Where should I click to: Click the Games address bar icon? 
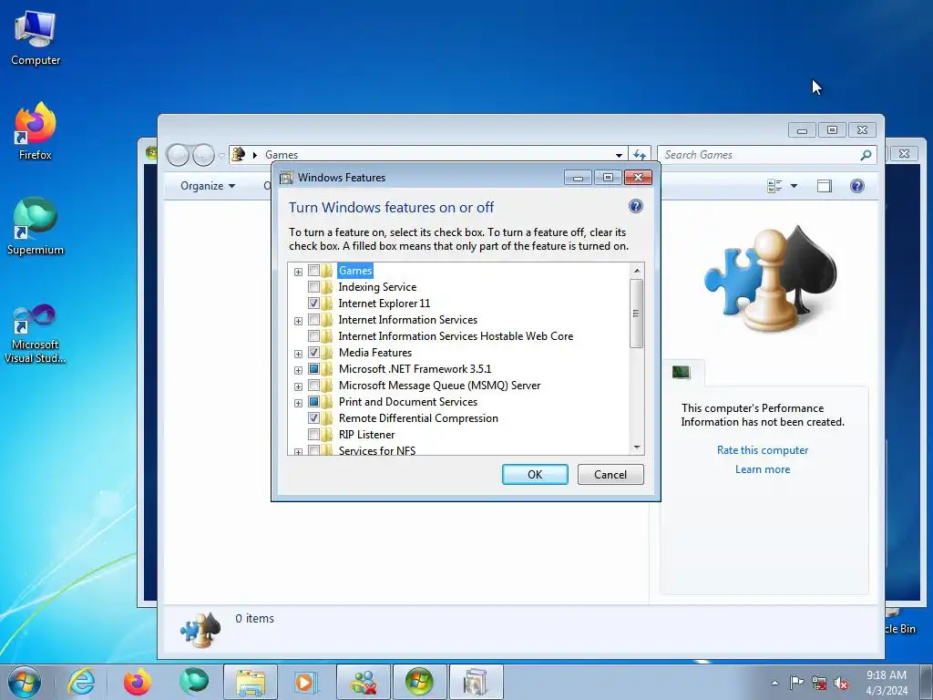(x=238, y=154)
